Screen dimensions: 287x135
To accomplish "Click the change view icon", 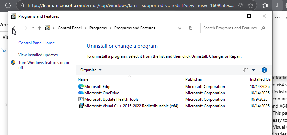I will coord(246,70).
